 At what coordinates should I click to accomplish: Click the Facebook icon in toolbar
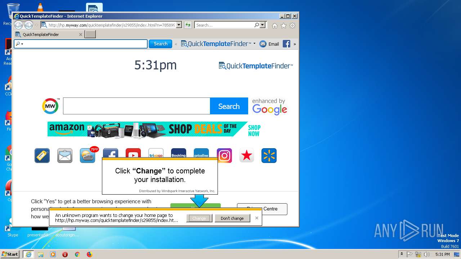click(286, 44)
